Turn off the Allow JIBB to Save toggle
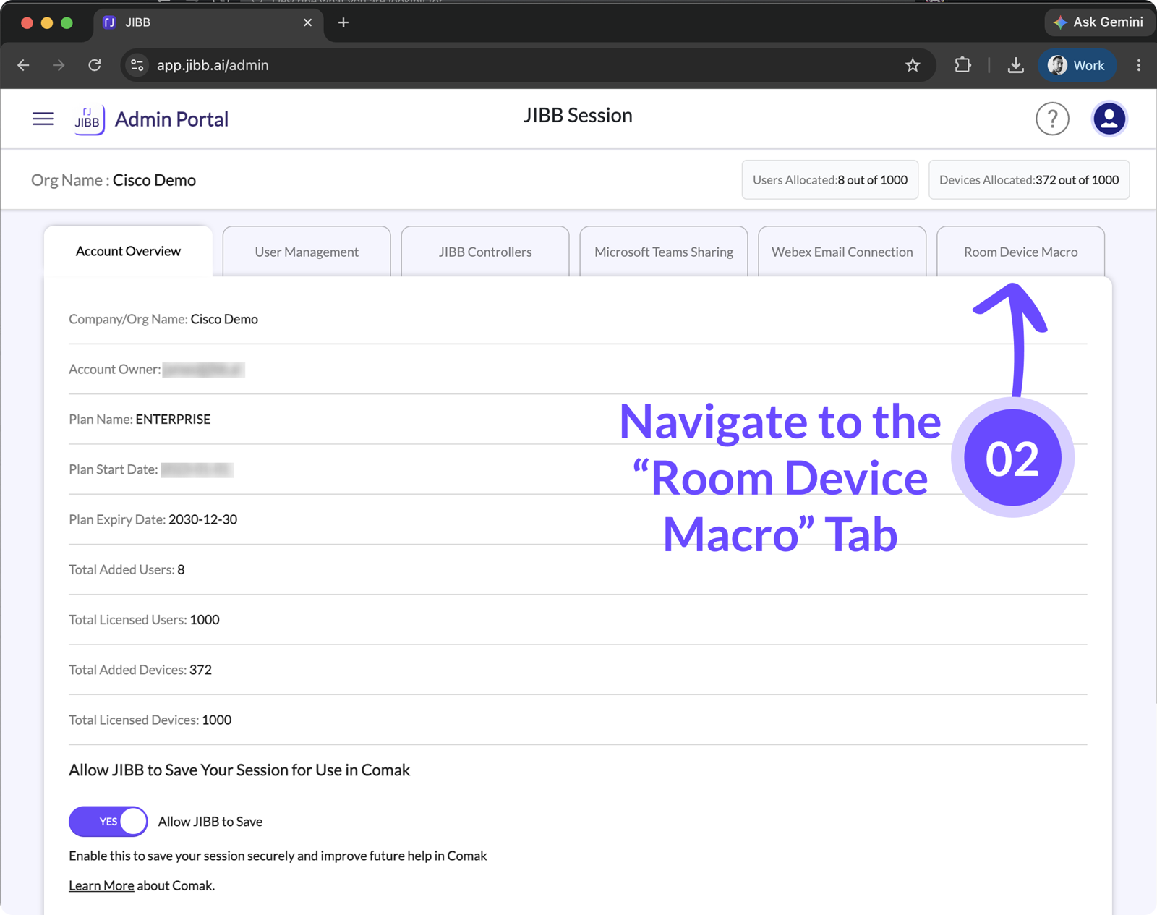Image resolution: width=1157 pixels, height=915 pixels. pyautogui.click(x=108, y=821)
